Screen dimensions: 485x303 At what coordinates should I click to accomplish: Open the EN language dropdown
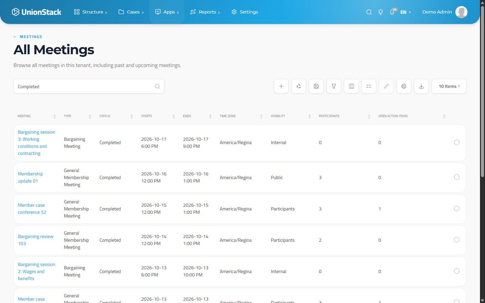click(x=406, y=12)
